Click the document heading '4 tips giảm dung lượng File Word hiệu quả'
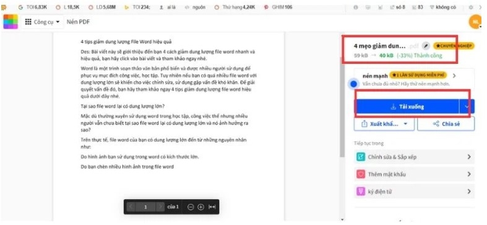Screen dimensions: 487x225 [126, 42]
